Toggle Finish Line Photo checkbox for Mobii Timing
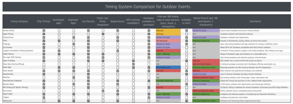This screenshot has width=293, height=104. coord(103,54)
